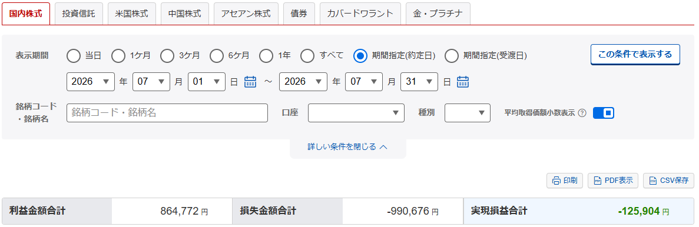The width and height of the screenshot is (699, 227).
Task: Select 期間指定(受渡日) radio button
Action: click(x=452, y=56)
